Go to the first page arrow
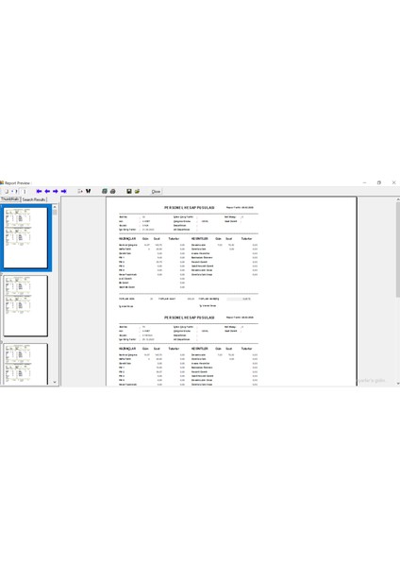The image size is (400, 567). (x=39, y=191)
